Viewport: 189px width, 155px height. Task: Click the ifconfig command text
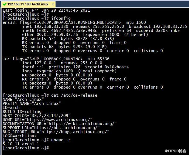point(61,18)
